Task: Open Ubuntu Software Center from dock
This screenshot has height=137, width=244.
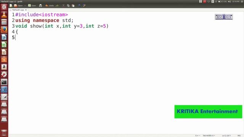Action: pos(4,59)
